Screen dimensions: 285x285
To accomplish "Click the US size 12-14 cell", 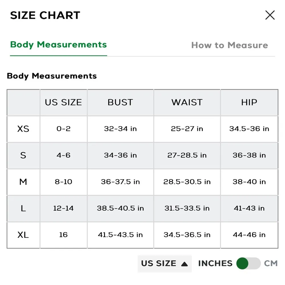I will click(x=63, y=208).
